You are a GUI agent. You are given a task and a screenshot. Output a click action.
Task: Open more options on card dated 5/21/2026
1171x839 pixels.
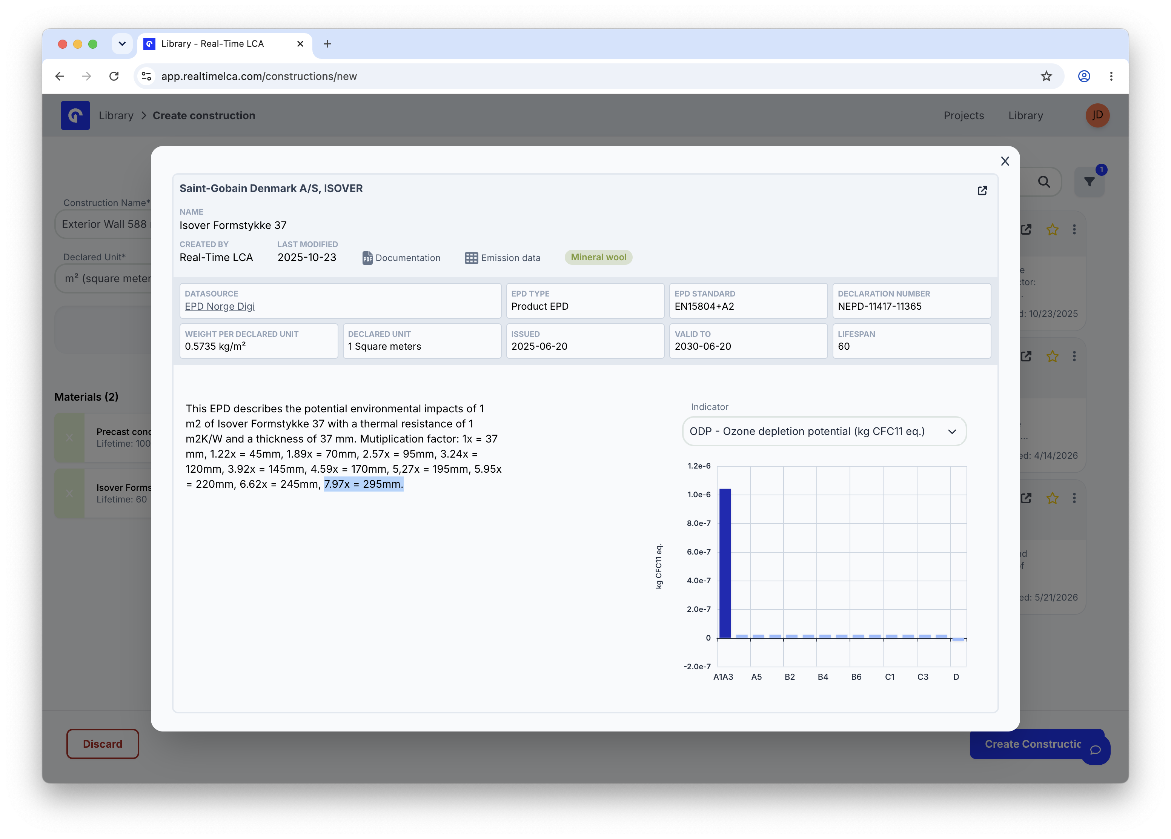(x=1074, y=498)
